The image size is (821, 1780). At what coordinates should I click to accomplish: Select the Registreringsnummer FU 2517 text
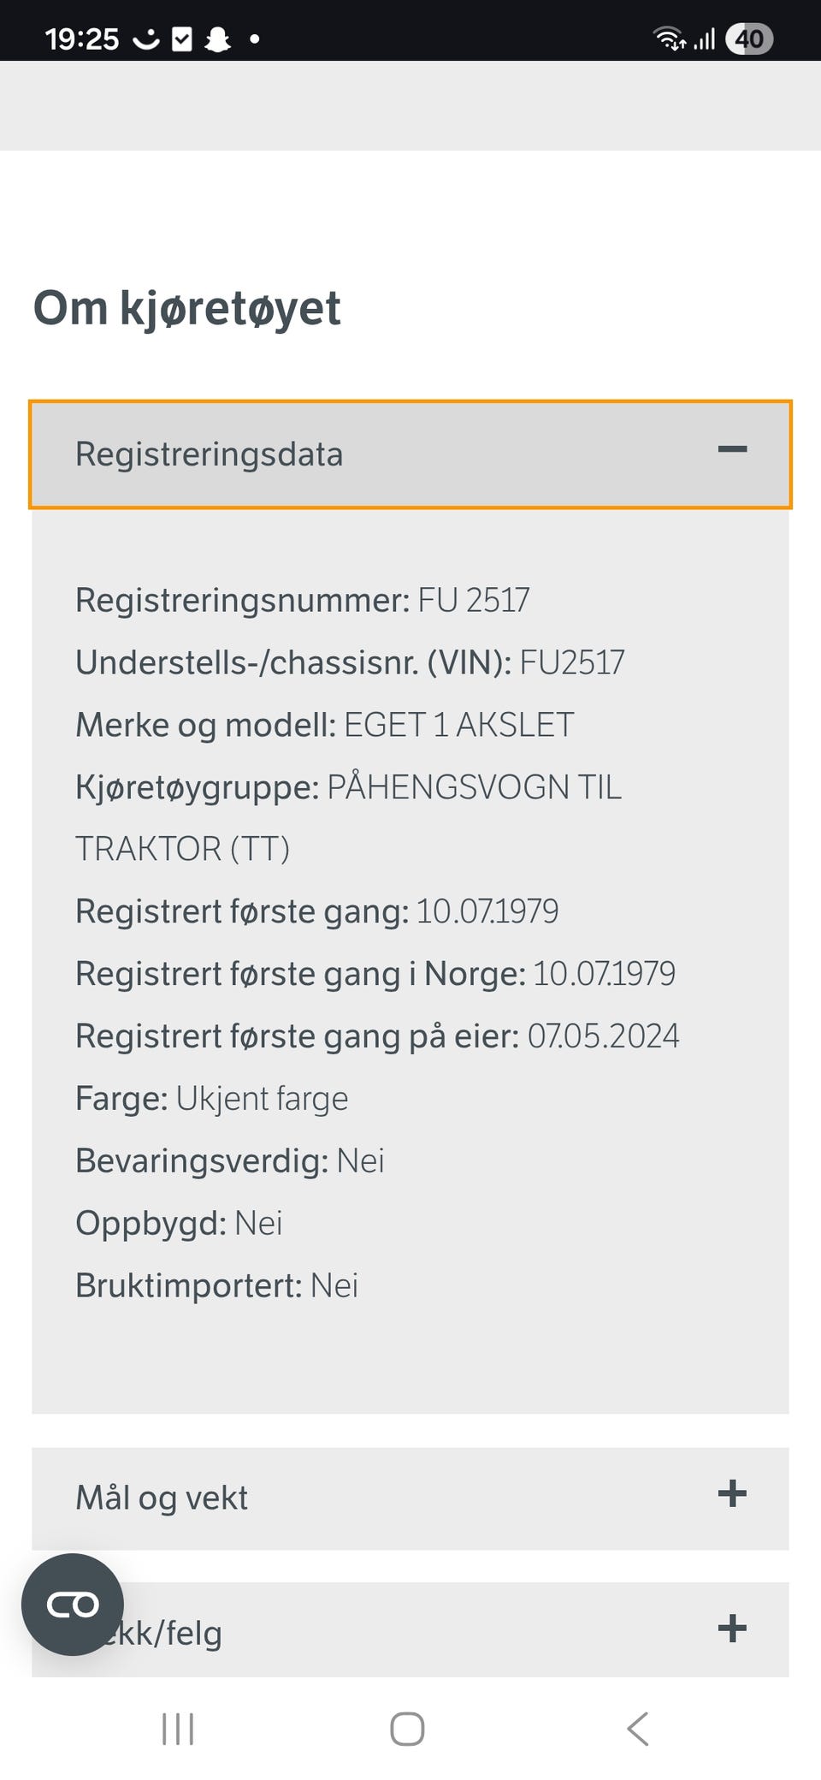(x=303, y=600)
